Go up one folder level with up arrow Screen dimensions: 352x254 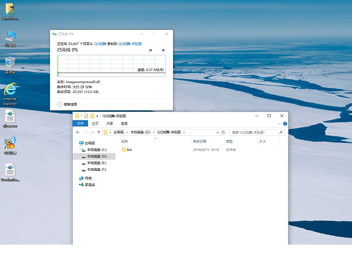click(99, 132)
